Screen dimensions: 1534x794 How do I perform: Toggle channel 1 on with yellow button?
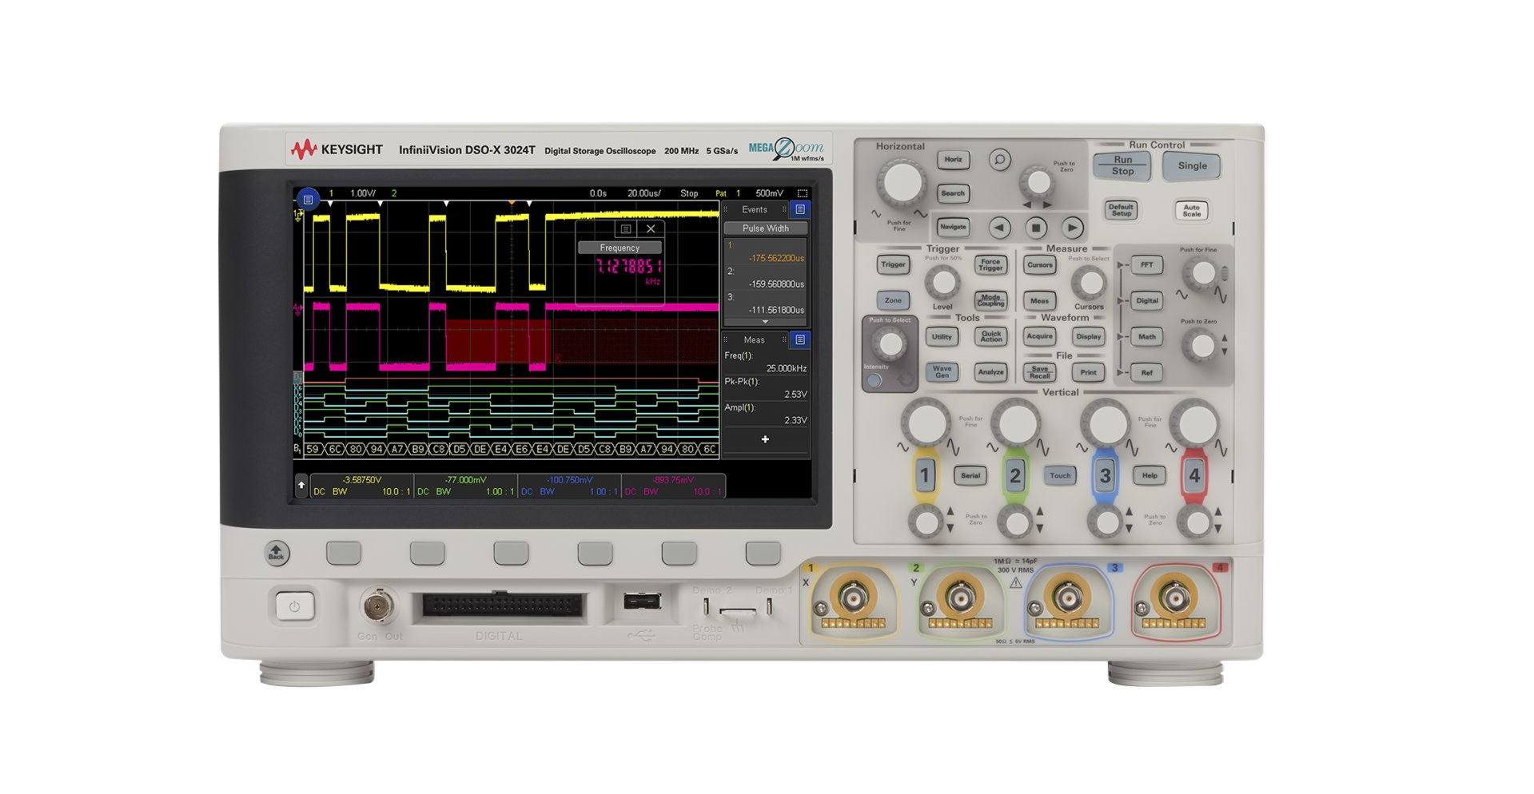[925, 475]
